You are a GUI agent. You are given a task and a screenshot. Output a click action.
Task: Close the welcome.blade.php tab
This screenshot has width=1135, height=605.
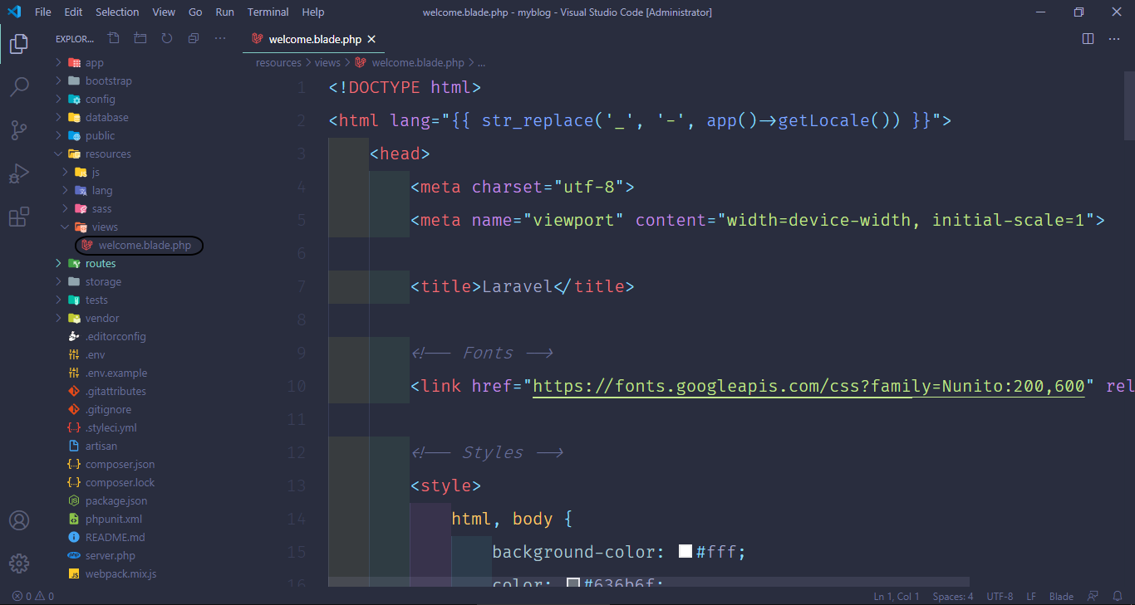[371, 39]
